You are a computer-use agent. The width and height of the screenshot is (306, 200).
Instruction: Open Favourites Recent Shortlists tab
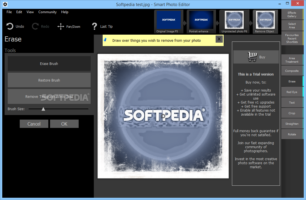click(292, 38)
